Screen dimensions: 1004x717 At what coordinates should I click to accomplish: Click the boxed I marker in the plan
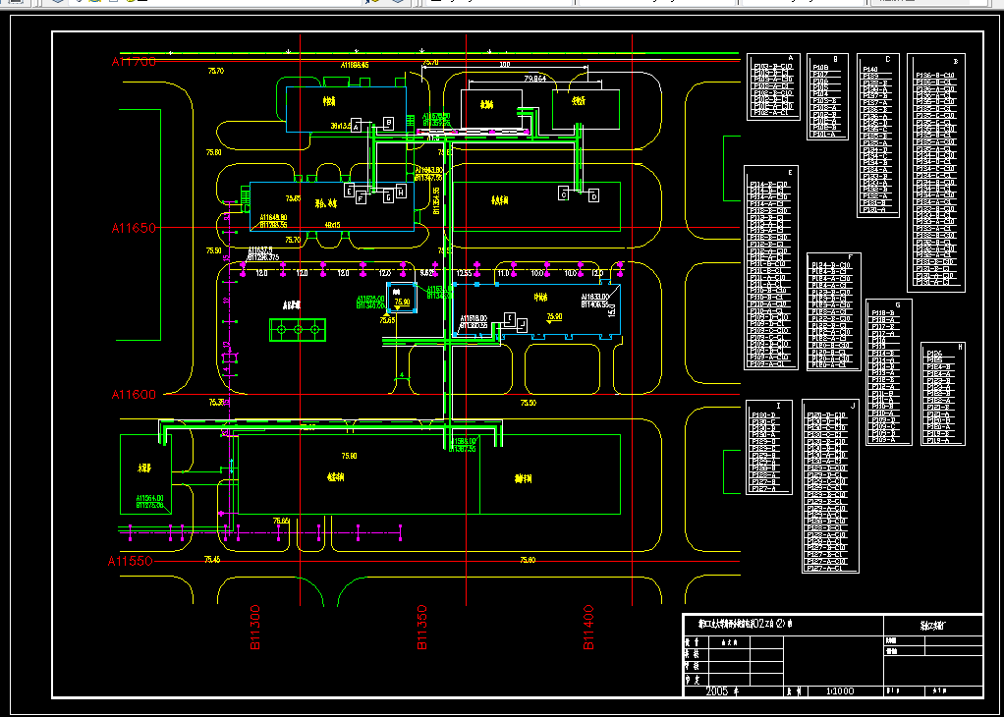[509, 317]
